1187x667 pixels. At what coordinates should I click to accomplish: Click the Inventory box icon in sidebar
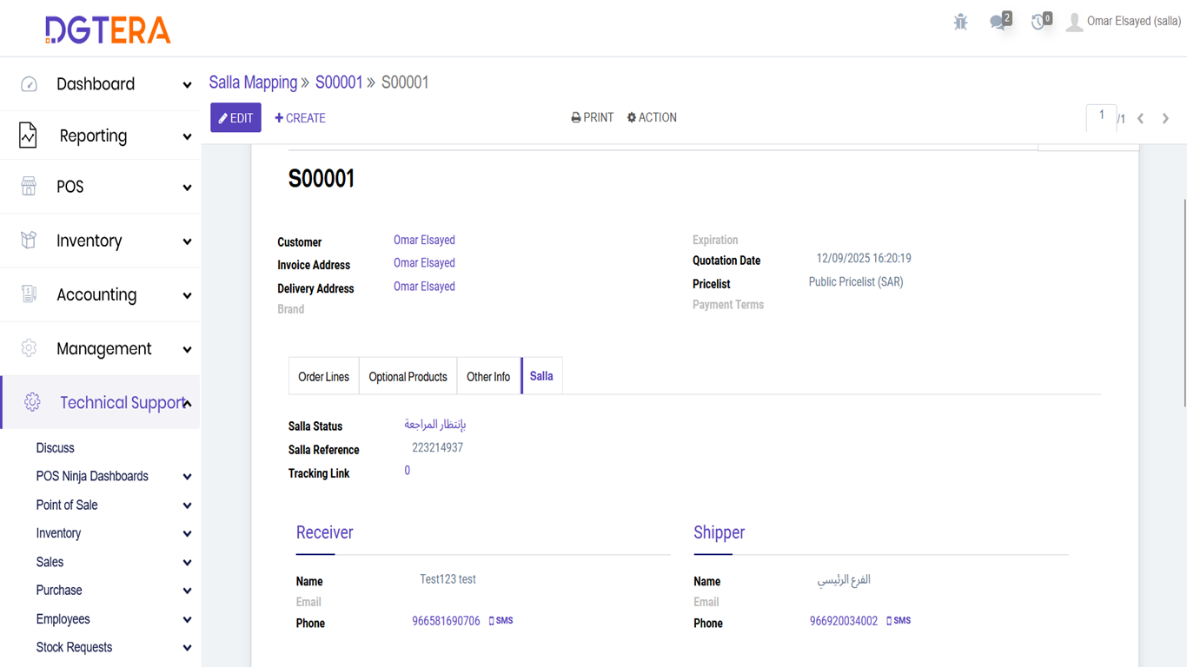29,241
